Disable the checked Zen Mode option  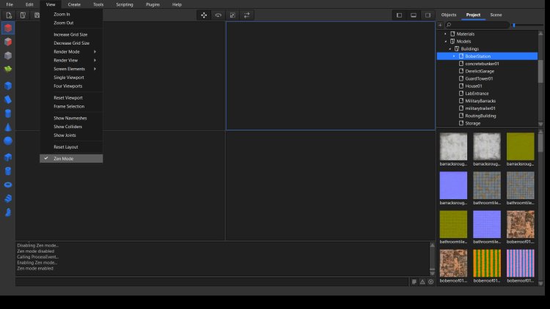point(63,158)
